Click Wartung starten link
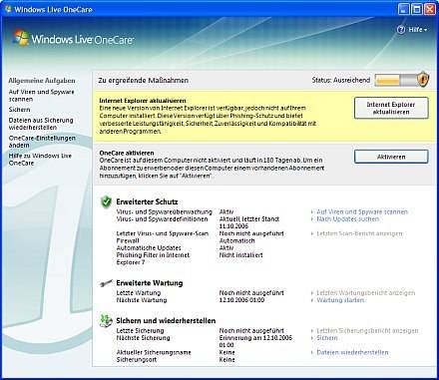The image size is (439, 380). (340, 300)
